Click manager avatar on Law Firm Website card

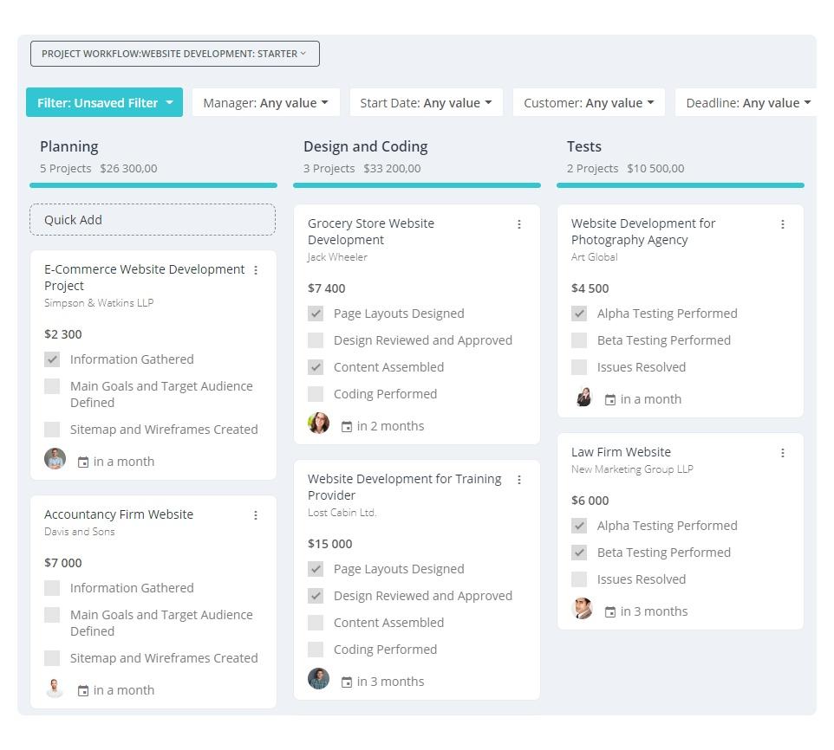(x=583, y=609)
